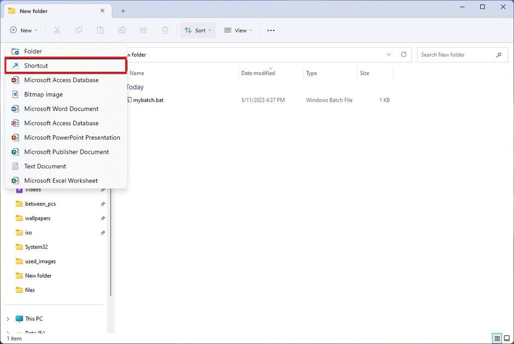Select Text Document in the New menu
The height and width of the screenshot is (344, 514).
[x=46, y=166]
